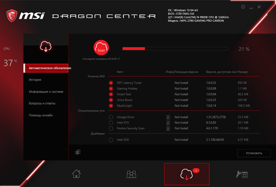Click the Драйверы section label
Screen dimensions: 276x187
coord(97,133)
